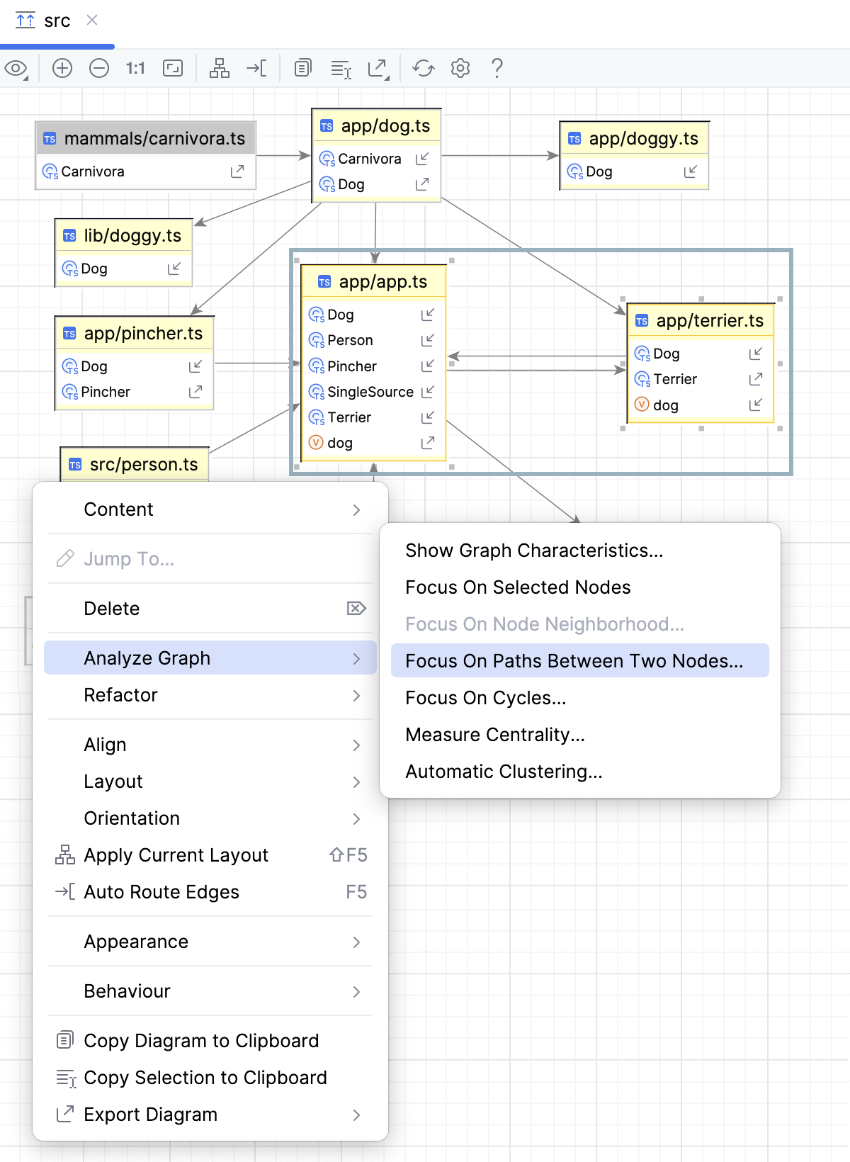
Task: Choose Focus On Paths Between Two Nodes
Action: click(580, 661)
